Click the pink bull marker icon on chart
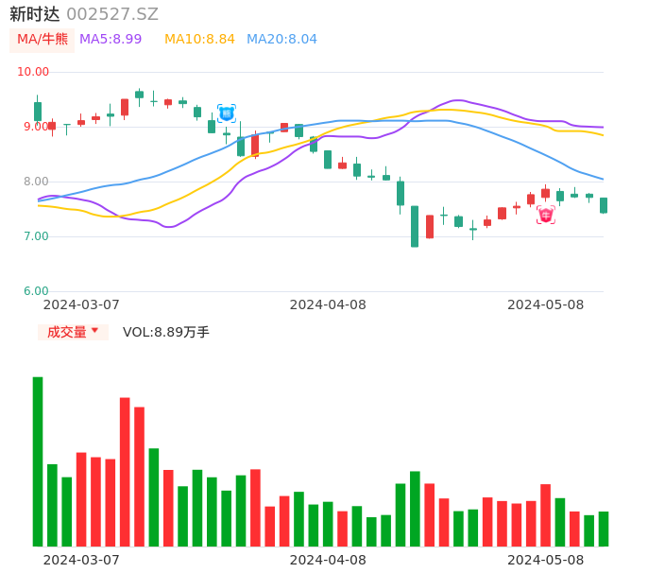648x573 pixels. pyautogui.click(x=546, y=216)
